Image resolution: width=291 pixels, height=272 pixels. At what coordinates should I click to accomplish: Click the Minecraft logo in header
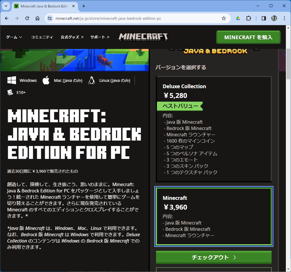143,37
